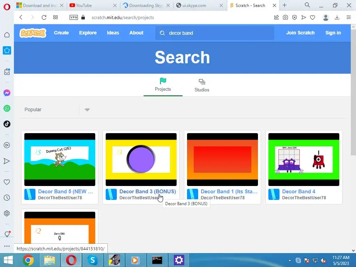Viewport: 356px width, 267px height.
Task: Open the Explore menu item
Action: 88,33
